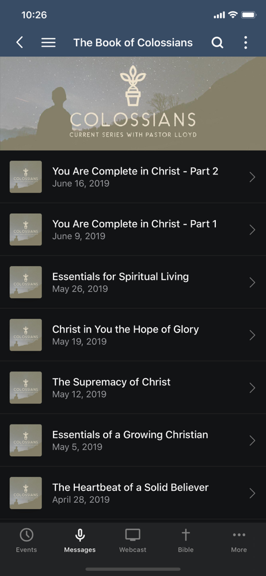Open You Are Complete in Christ - Part 2
The image size is (266, 576).
133,177
